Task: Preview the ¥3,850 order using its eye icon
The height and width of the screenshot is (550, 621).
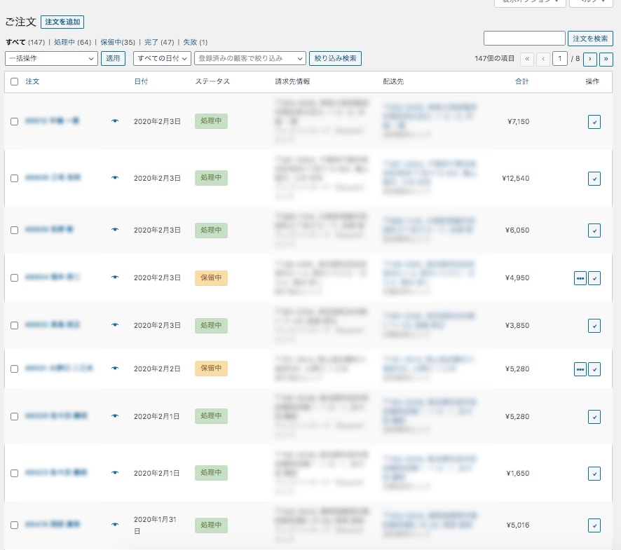Action: point(115,324)
